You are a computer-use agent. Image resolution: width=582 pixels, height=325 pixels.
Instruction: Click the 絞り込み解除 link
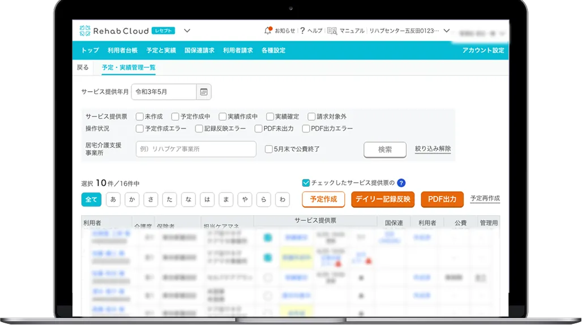coord(433,149)
